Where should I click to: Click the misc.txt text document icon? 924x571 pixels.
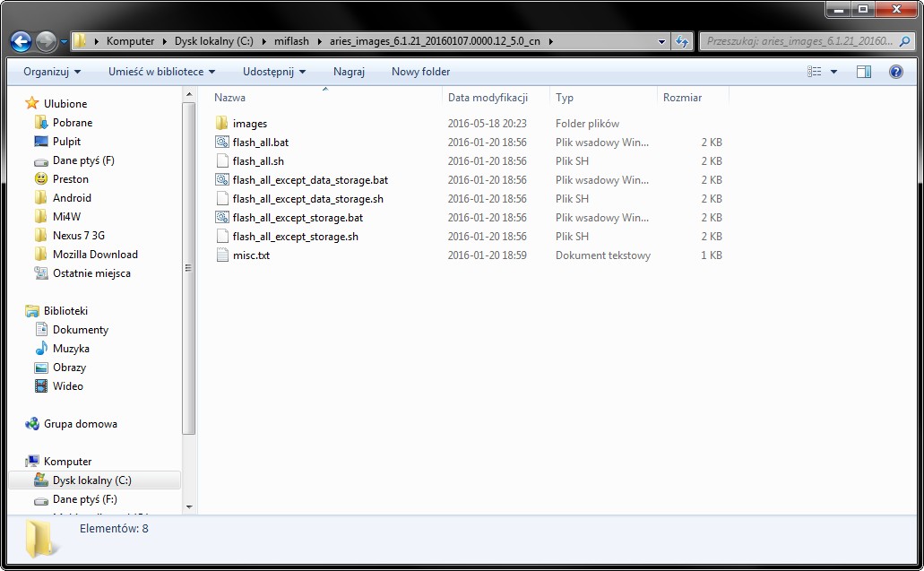[223, 255]
